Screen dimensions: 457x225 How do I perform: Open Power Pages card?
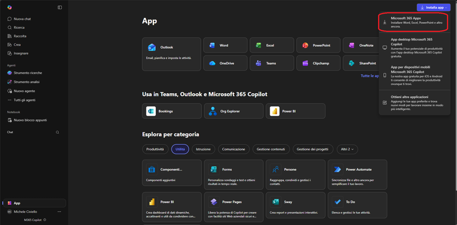pyautogui.click(x=234, y=207)
